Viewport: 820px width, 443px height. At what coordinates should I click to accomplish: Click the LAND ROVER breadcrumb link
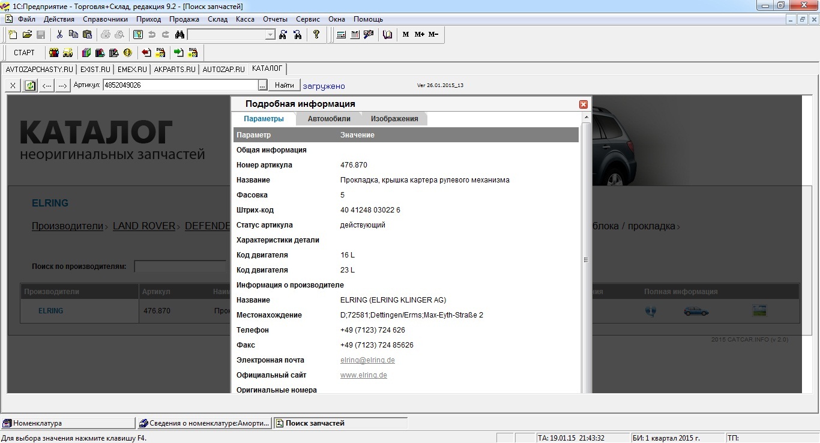(144, 226)
